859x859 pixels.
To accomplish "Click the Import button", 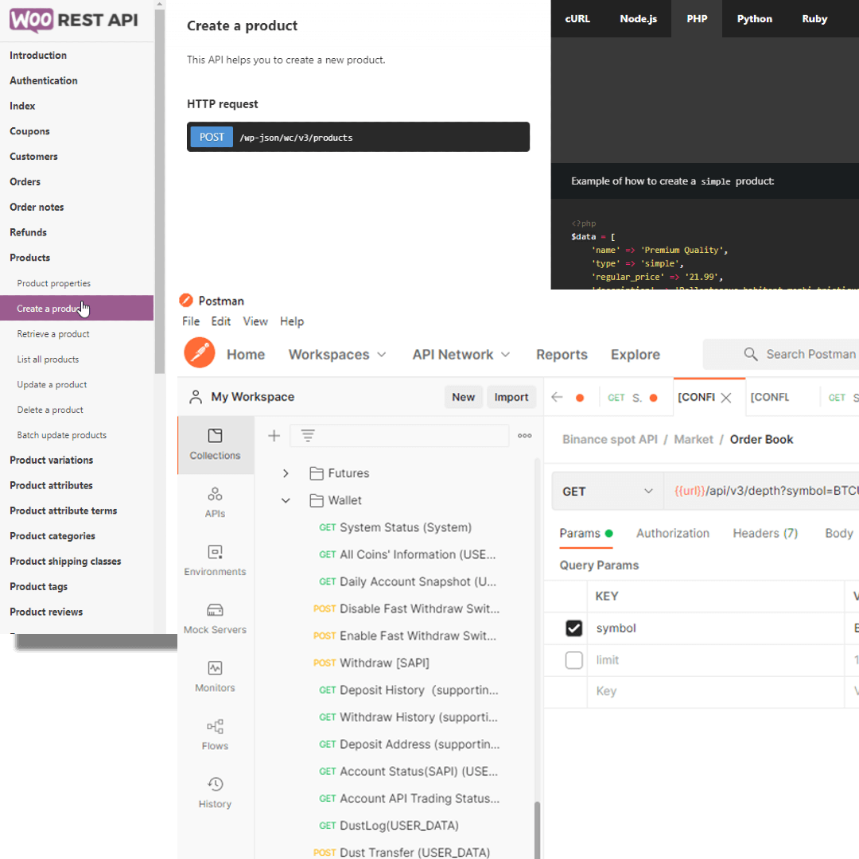I will (x=511, y=397).
